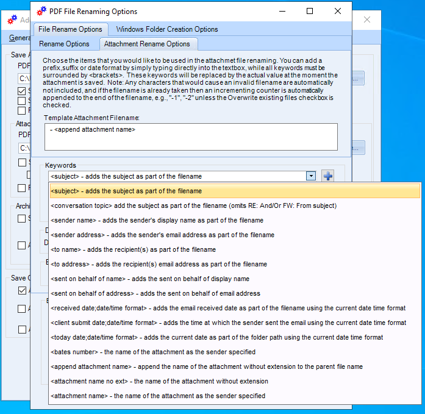This screenshot has height=414, width=425.
Task: Click the Template Attachment Filename textbox
Action: click(191, 137)
